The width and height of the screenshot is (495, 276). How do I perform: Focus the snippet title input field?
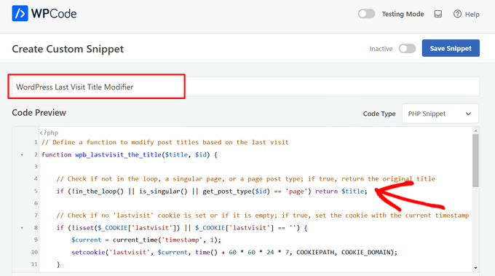coord(245,87)
